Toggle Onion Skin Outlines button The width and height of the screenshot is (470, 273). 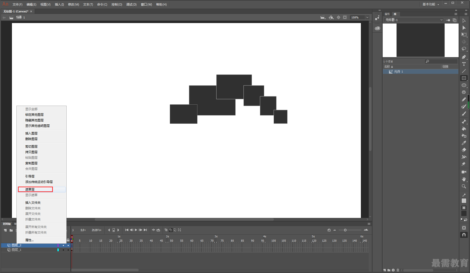171,230
